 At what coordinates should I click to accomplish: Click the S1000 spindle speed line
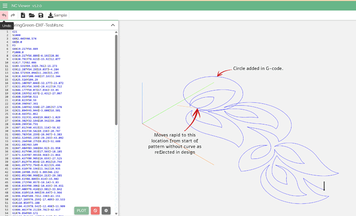tap(15, 35)
